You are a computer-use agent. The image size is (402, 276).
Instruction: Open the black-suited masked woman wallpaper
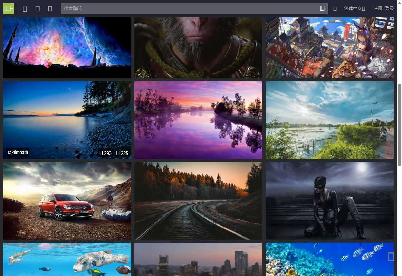[x=329, y=201]
